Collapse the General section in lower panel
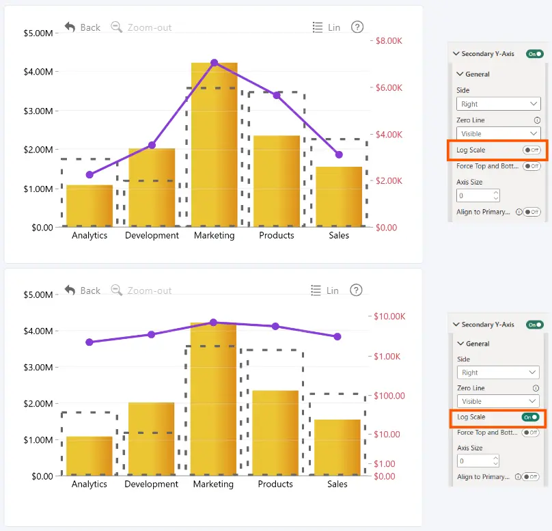The image size is (552, 531). click(x=460, y=343)
